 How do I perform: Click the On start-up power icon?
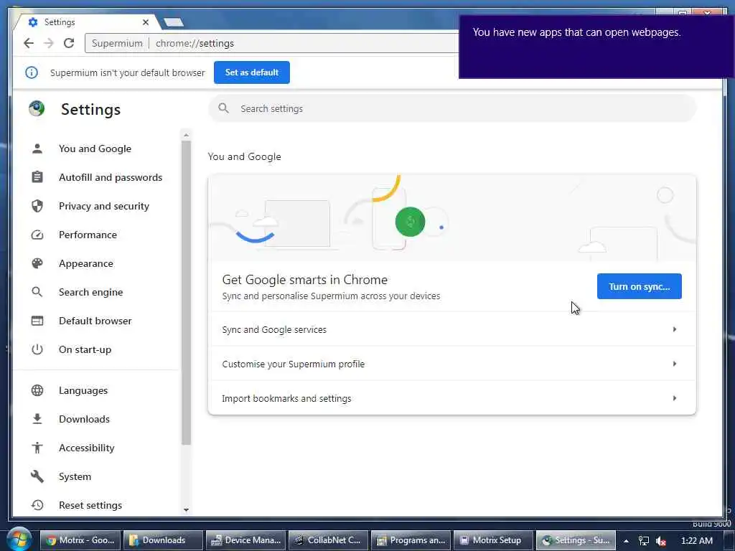point(37,349)
